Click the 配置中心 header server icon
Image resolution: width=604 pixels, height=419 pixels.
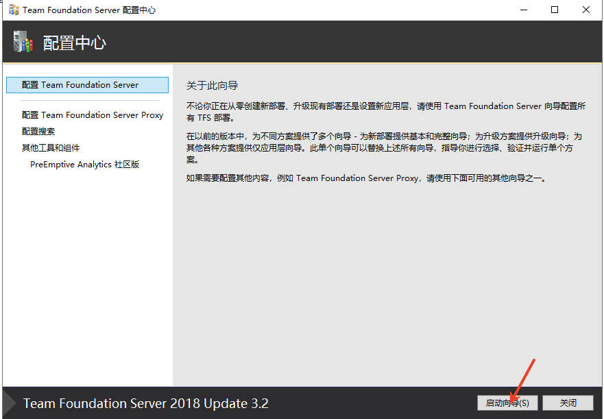tap(23, 42)
